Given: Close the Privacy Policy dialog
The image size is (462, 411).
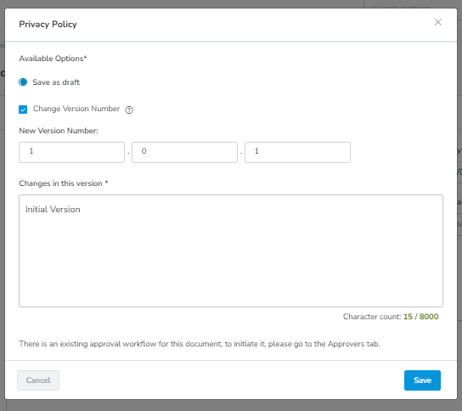Looking at the screenshot, I should click(438, 22).
